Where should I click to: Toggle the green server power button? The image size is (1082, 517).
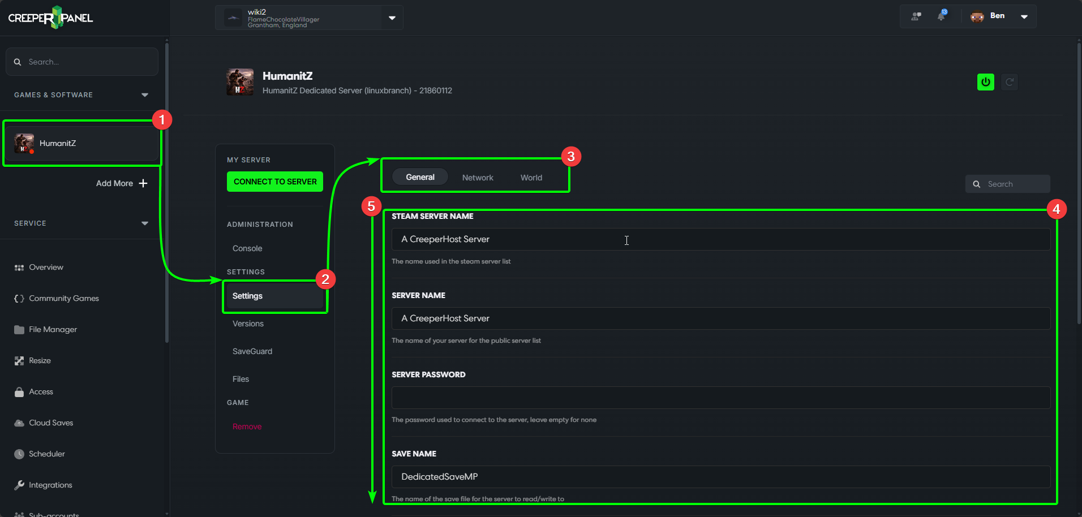coord(985,82)
